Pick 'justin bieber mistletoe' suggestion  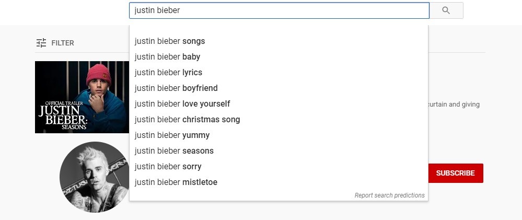pos(279,182)
